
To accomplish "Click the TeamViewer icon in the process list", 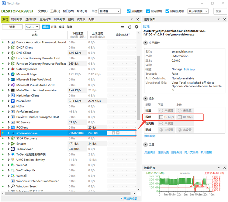I will point(13,149).
